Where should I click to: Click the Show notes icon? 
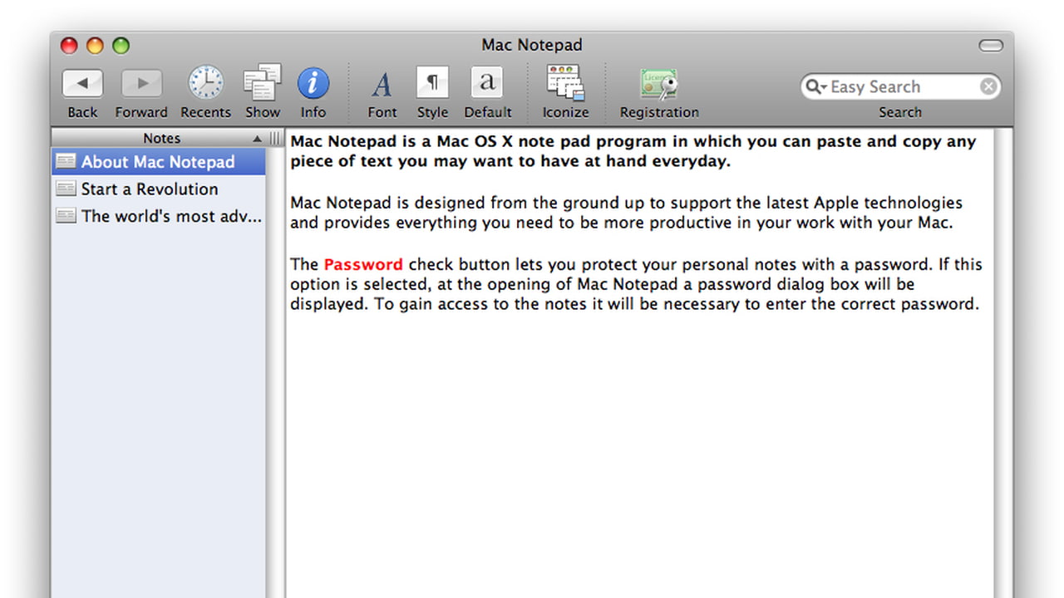(x=263, y=83)
